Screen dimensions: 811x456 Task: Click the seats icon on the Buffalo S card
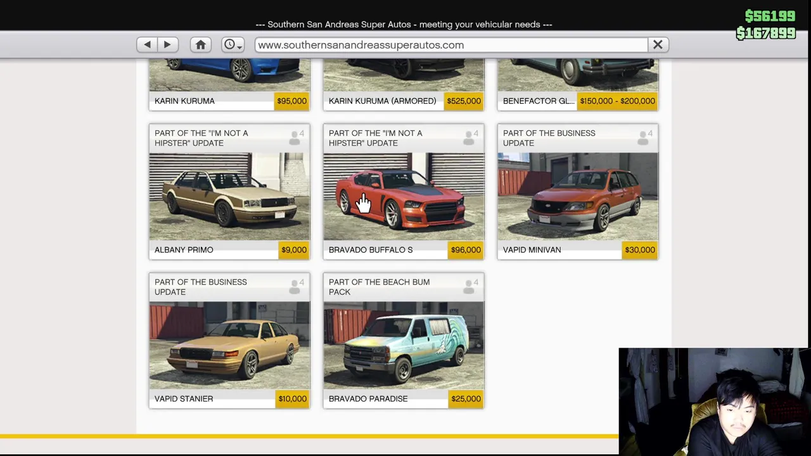[x=469, y=137]
